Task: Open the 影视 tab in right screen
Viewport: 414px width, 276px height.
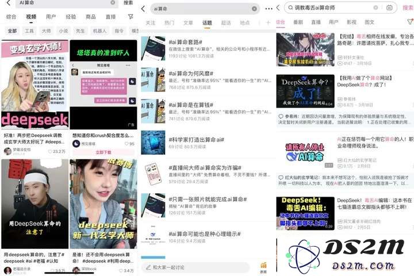Action: (351, 22)
